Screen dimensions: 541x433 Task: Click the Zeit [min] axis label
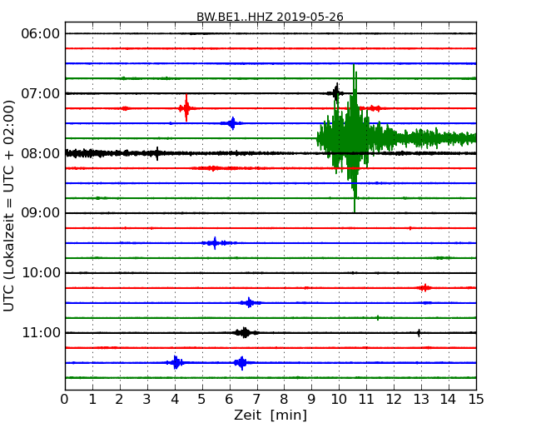(270, 415)
